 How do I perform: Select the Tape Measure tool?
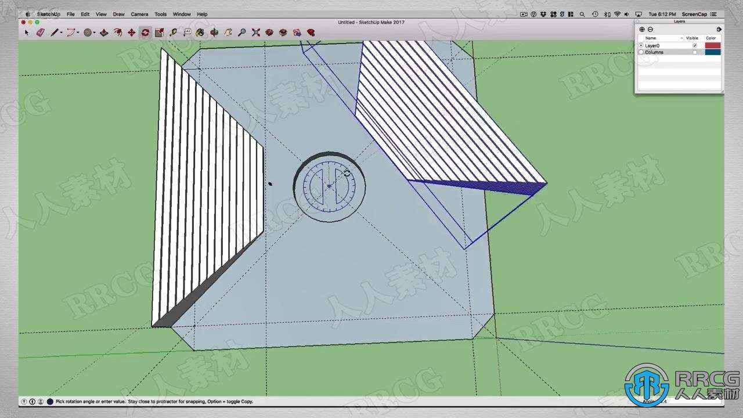coord(173,33)
